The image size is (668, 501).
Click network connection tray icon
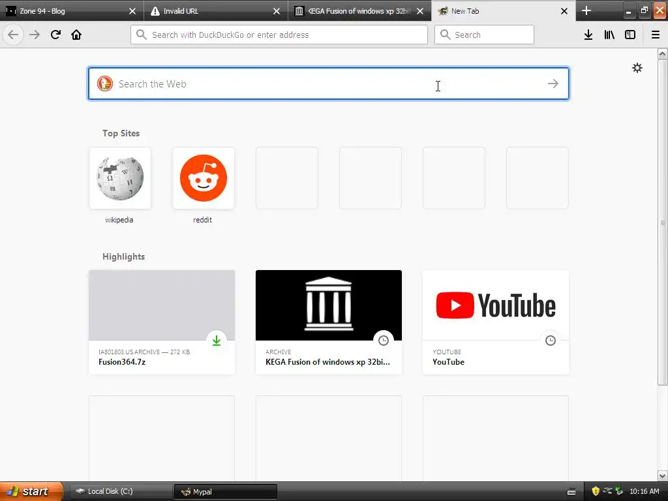pyautogui.click(x=607, y=491)
